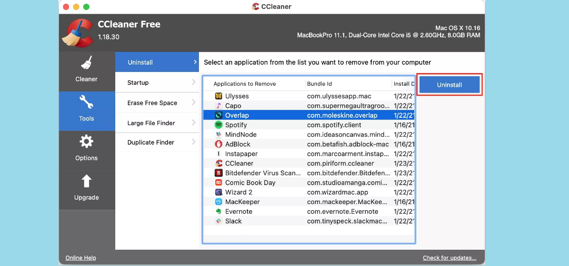Click the Bitdefender Virus Scanner icon
Image resolution: width=569 pixels, height=266 pixels.
tap(218, 173)
